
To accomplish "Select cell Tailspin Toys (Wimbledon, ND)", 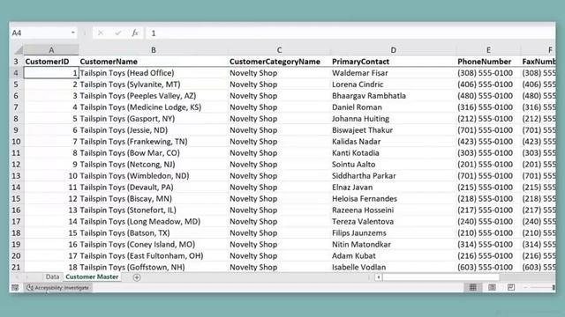I will pyautogui.click(x=153, y=176).
